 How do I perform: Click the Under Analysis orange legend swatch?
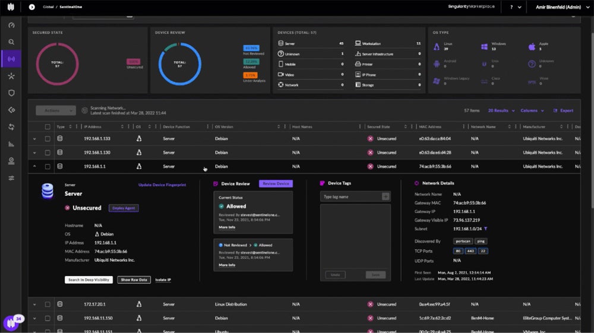point(250,75)
